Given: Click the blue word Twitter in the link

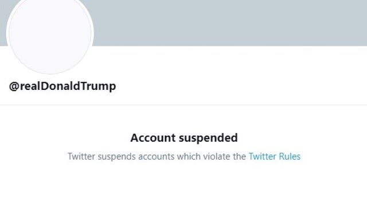Looking at the screenshot, I should 263,156.
